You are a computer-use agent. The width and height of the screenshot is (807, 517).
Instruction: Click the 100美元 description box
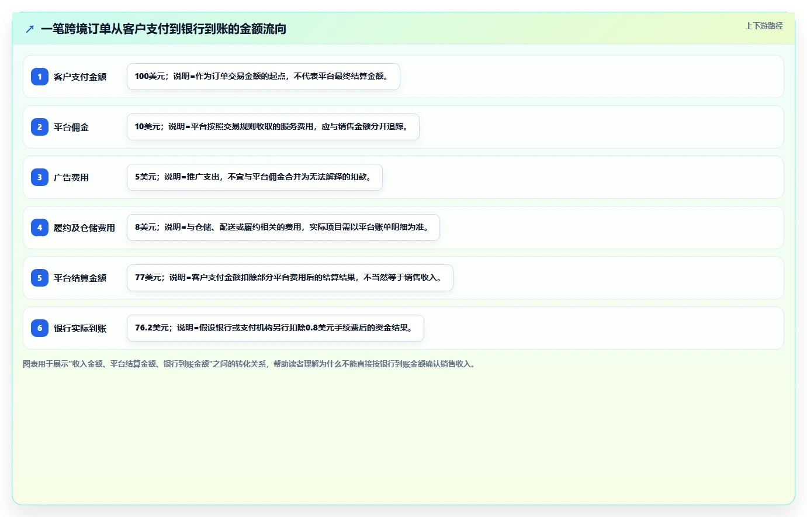coord(264,77)
